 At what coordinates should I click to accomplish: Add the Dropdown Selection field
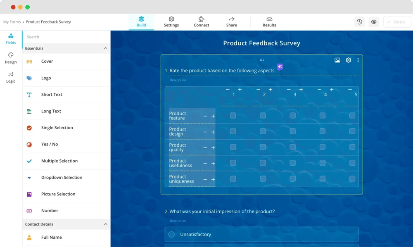62,178
